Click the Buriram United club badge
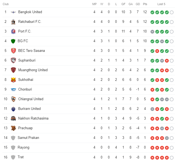Image resolution: width=175 pixels, height=162 pixels. (x=13, y=109)
